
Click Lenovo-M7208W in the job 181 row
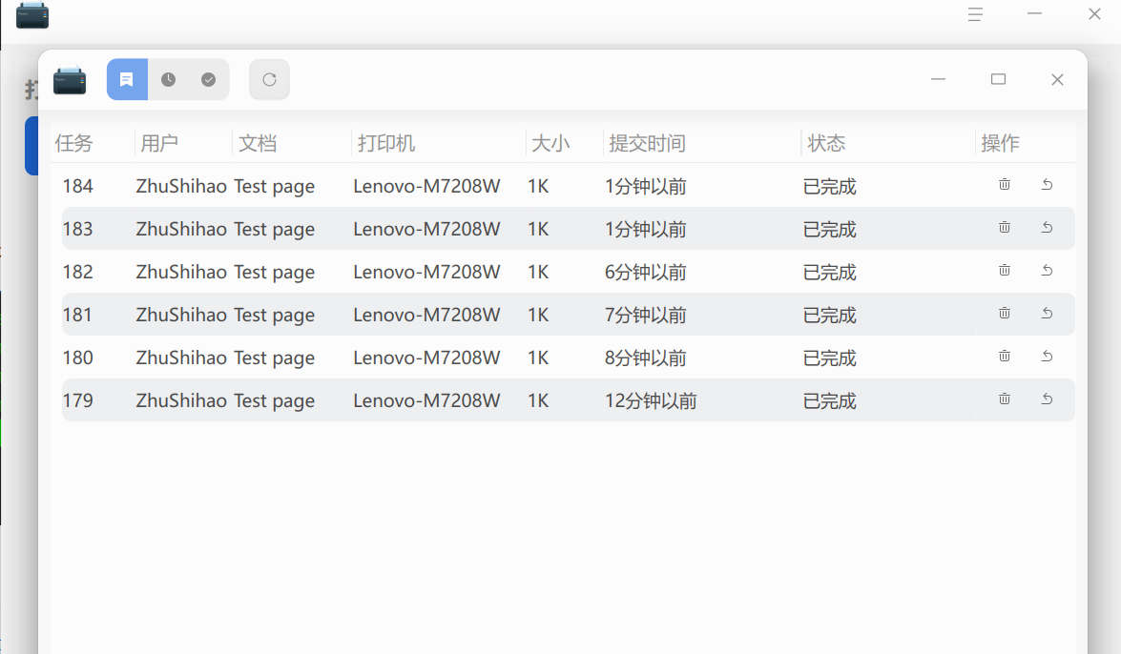(426, 316)
